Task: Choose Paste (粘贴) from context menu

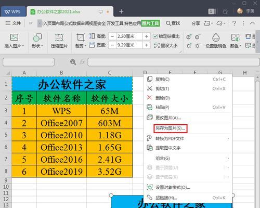Action: (x=188, y=107)
